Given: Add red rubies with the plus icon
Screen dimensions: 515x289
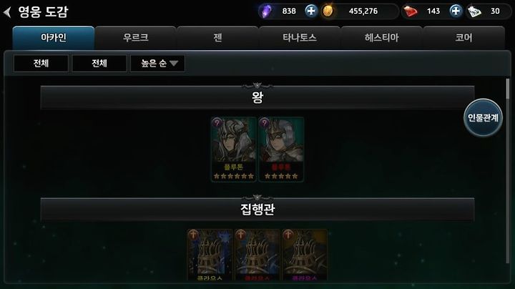Looking at the screenshot, I should pos(455,11).
